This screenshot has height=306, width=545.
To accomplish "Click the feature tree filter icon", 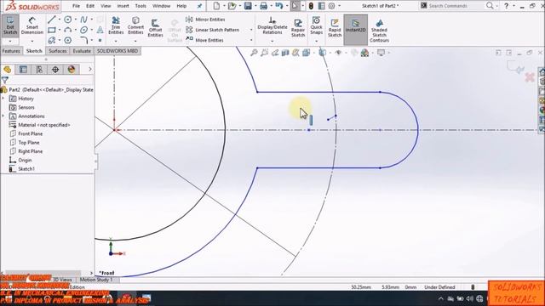I will [5, 81].
